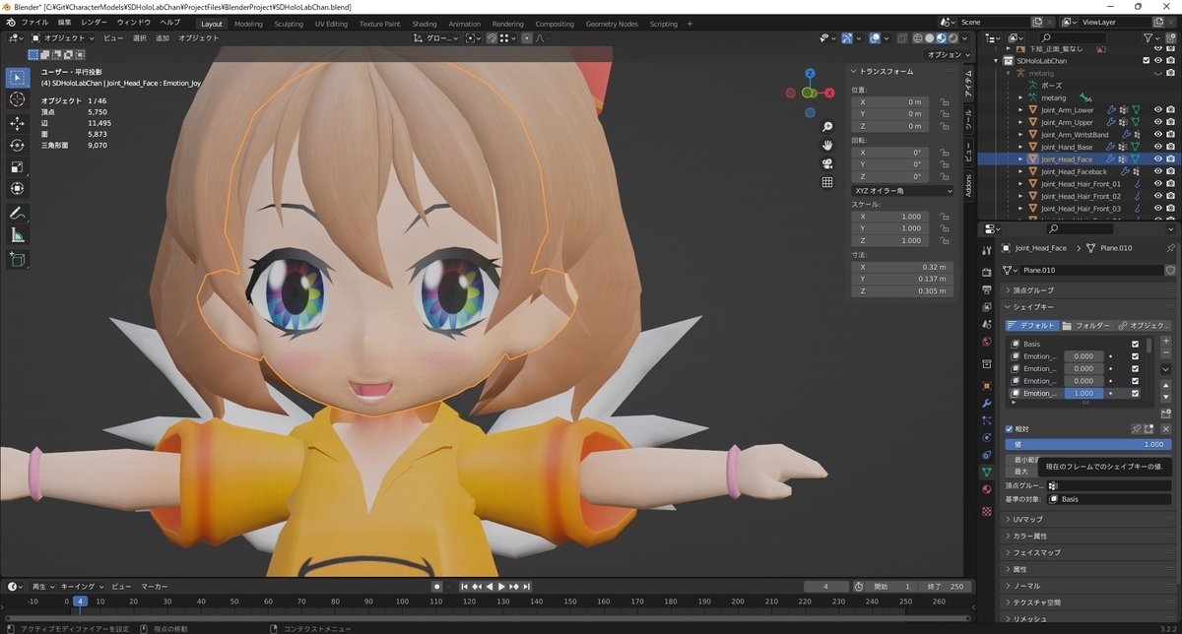Screen dimensions: 1182x634
Task: Add a new shape key with plus button
Action: [1166, 341]
